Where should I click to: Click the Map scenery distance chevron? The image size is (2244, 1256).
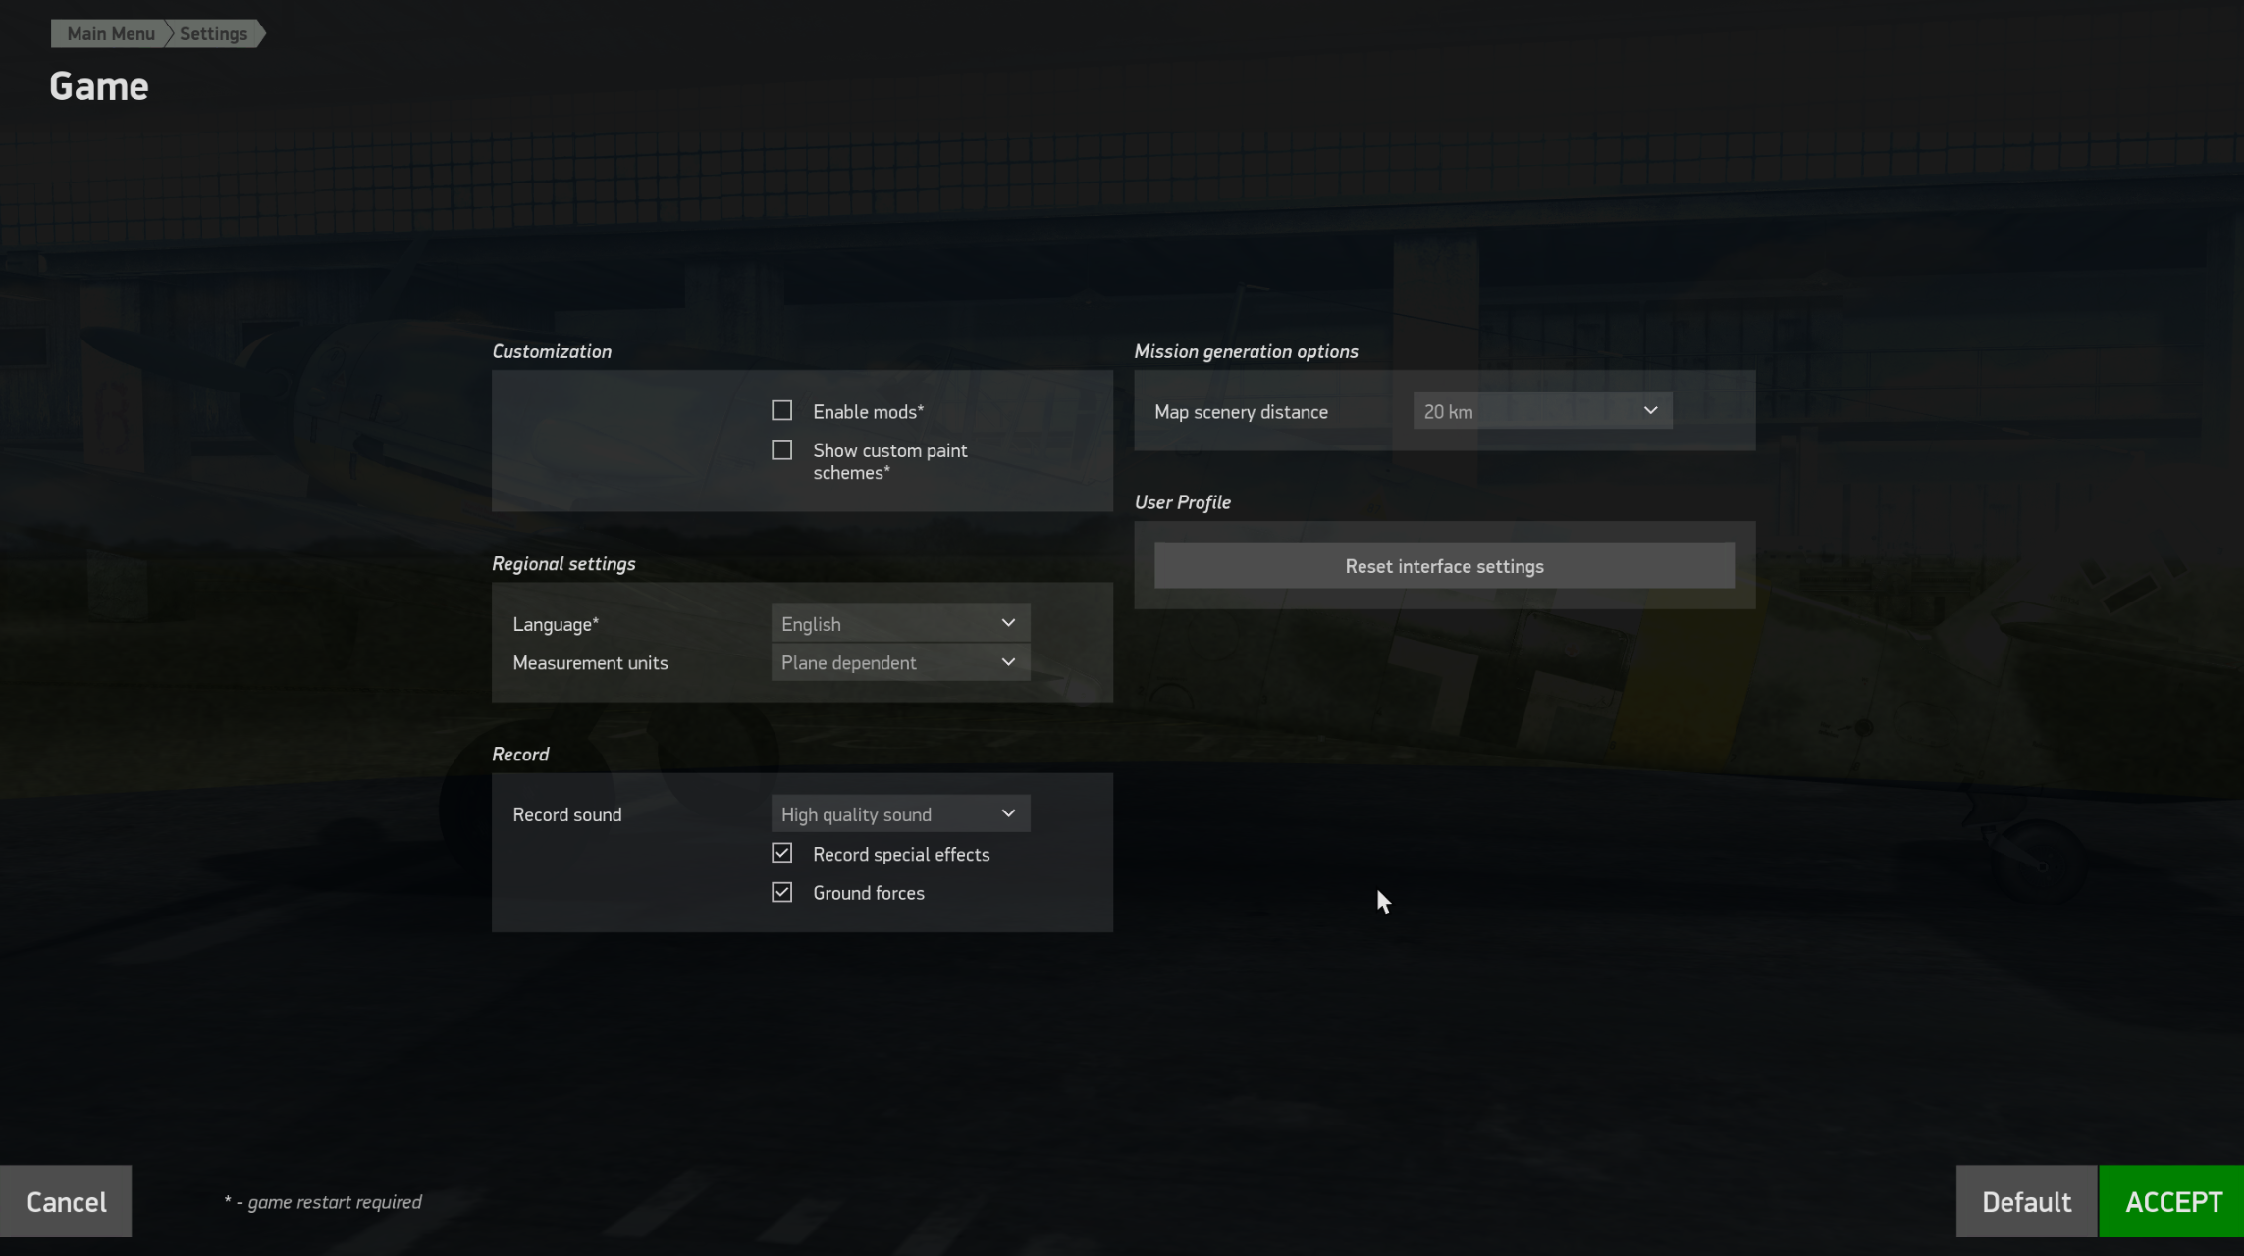[1650, 411]
